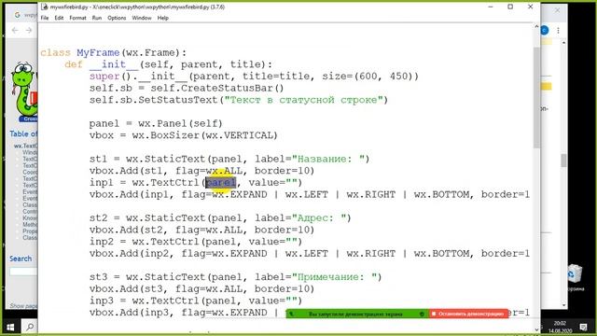The image size is (597, 336).
Task: Click the st2 = wx.StaticText line
Action: 220,217
